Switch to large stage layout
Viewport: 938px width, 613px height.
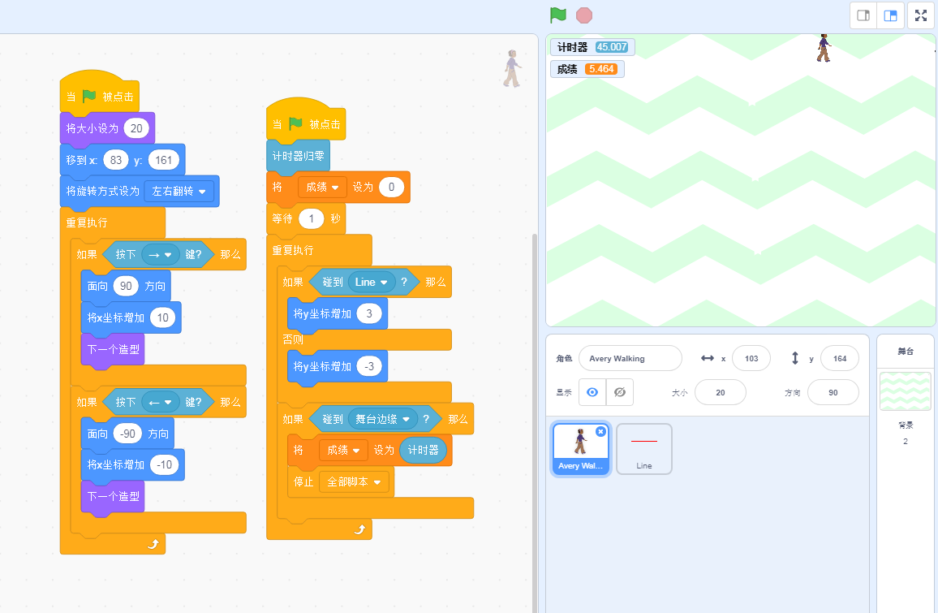(x=890, y=15)
